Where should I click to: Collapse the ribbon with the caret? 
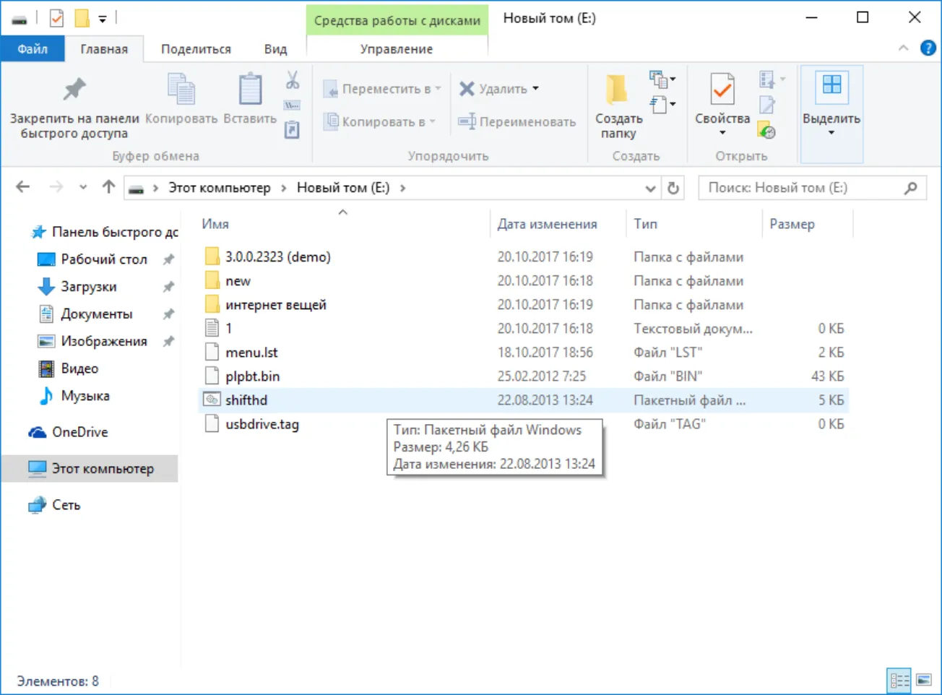click(904, 48)
